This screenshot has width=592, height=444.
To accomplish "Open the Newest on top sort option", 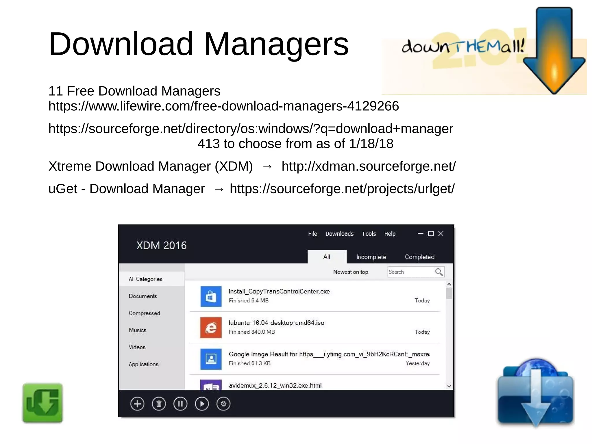I will pos(350,272).
